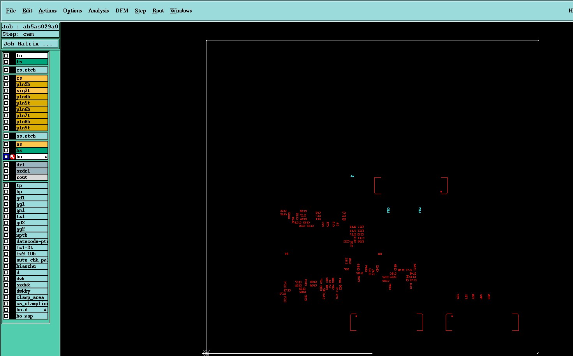Select the dwk layer name
This screenshot has width=573, height=356.
click(x=32, y=279)
